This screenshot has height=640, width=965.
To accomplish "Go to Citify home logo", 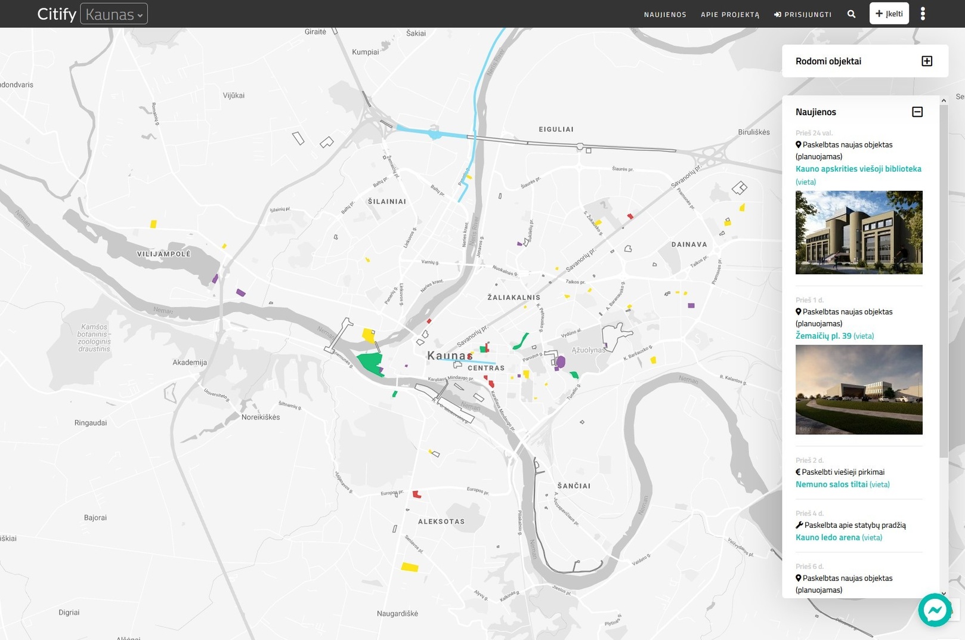I will pyautogui.click(x=57, y=14).
